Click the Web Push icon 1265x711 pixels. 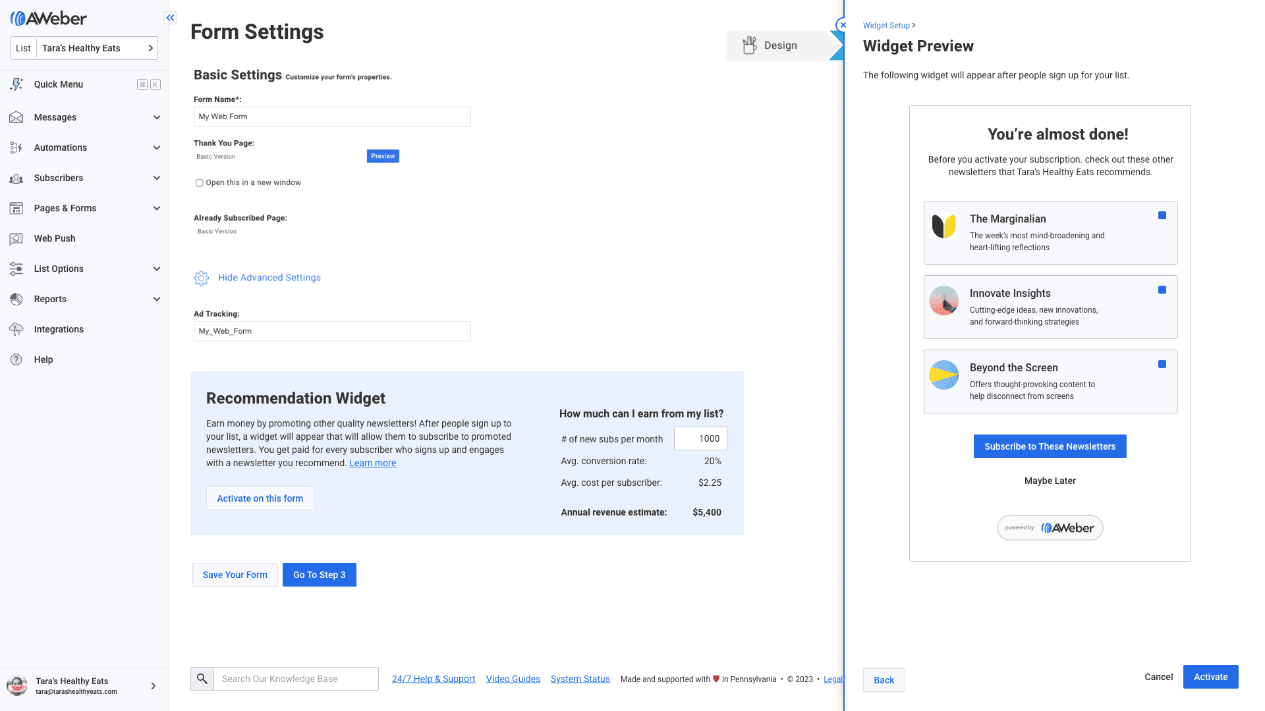coord(16,238)
